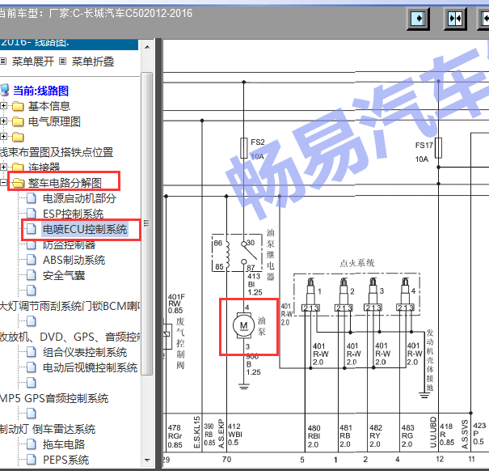This screenshot has width=489, height=471.
Task: Click page icon beside ESP控制系统
Action: 31,214
